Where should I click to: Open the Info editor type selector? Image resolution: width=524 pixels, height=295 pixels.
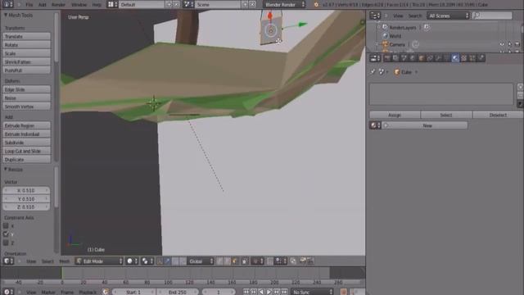pyautogui.click(x=7, y=5)
